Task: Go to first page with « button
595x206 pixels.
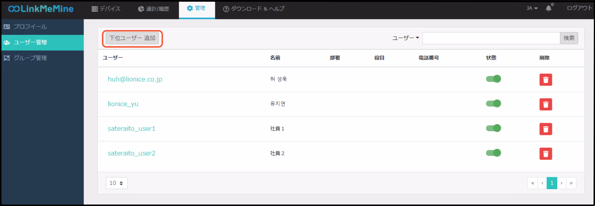Action: [x=532, y=183]
